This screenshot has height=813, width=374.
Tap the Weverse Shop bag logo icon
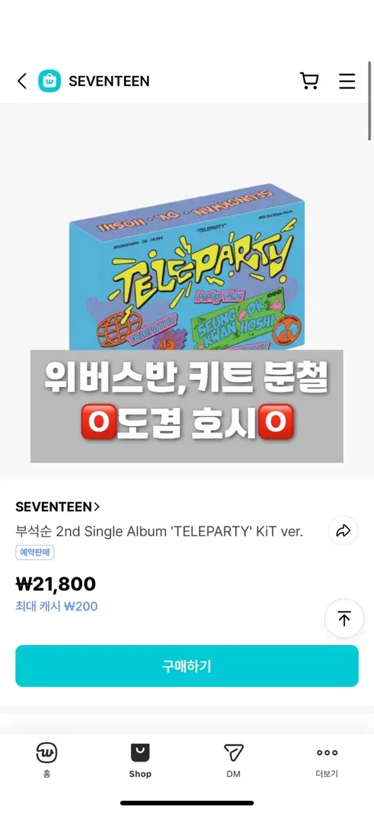[x=49, y=81]
